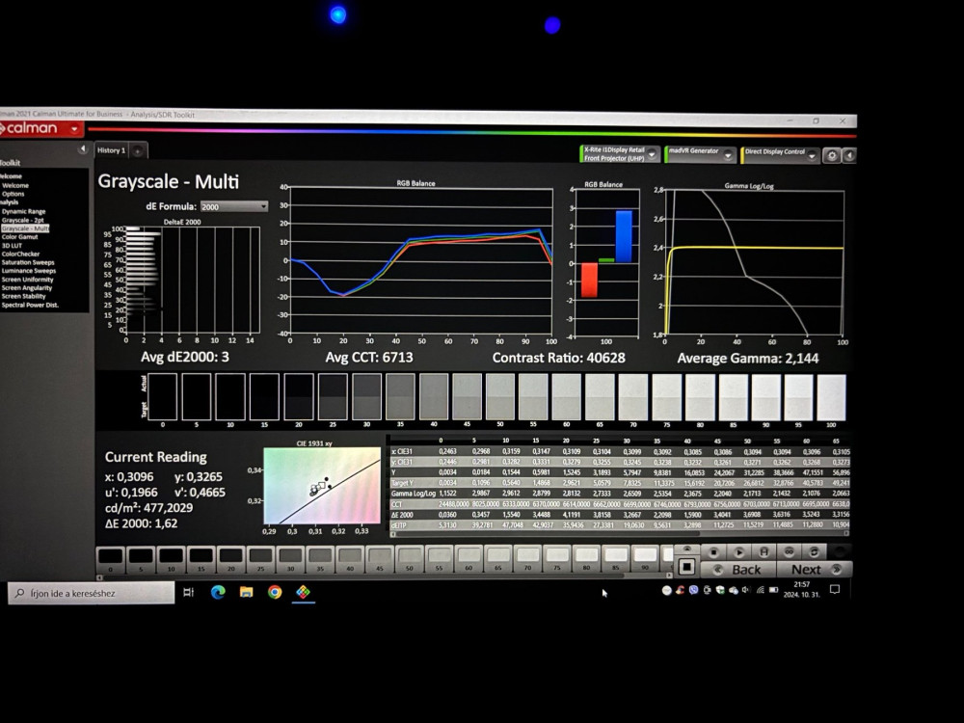Image resolution: width=964 pixels, height=723 pixels.
Task: Expand the madVR Generator source dropdown
Action: (x=730, y=154)
